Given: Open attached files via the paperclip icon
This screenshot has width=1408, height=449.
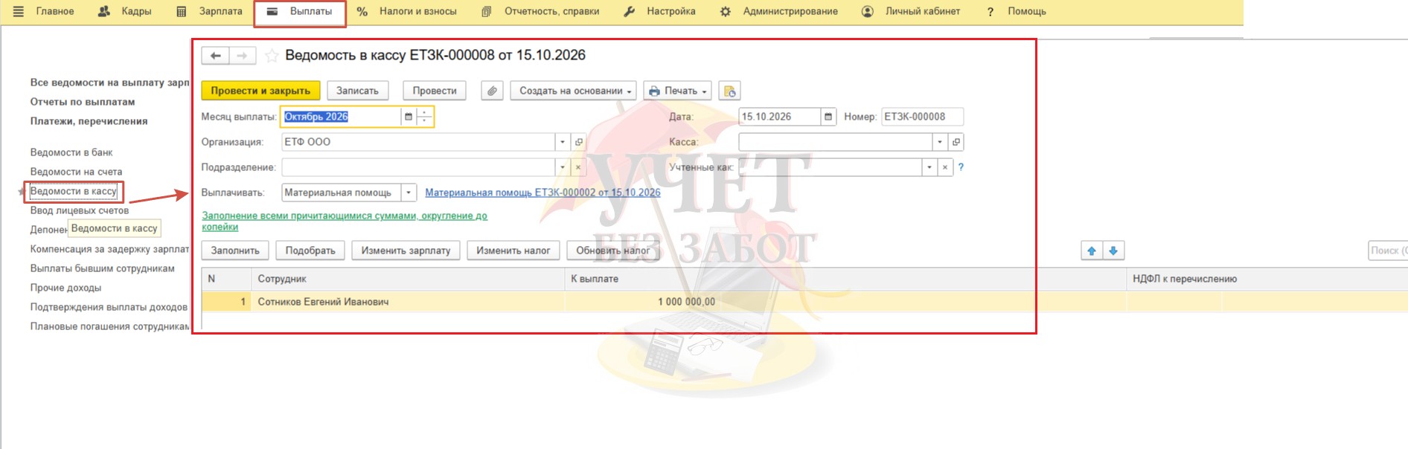Looking at the screenshot, I should [492, 91].
